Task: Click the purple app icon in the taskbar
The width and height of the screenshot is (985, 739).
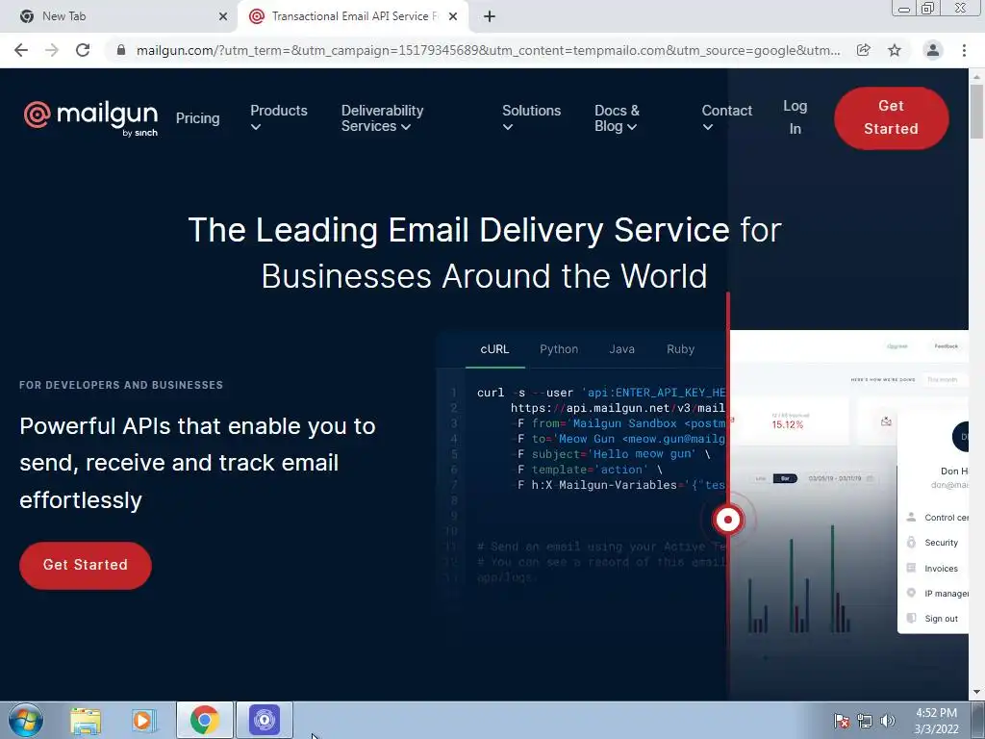Action: tap(265, 720)
